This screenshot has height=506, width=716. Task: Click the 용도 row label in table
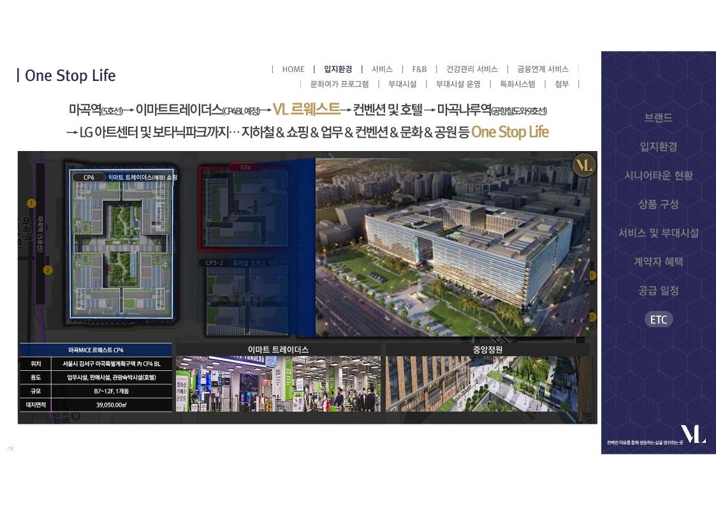coord(36,377)
